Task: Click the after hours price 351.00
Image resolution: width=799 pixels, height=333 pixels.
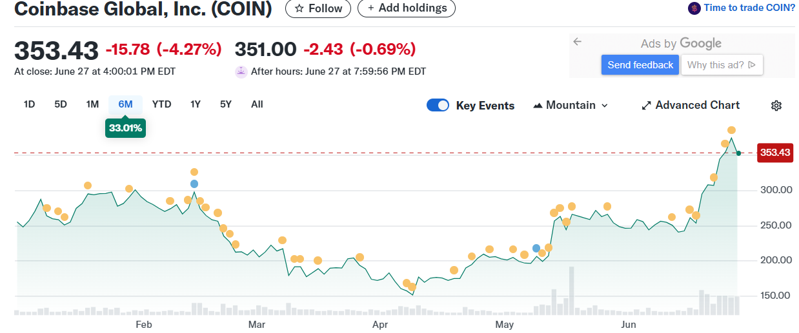Action: click(265, 49)
